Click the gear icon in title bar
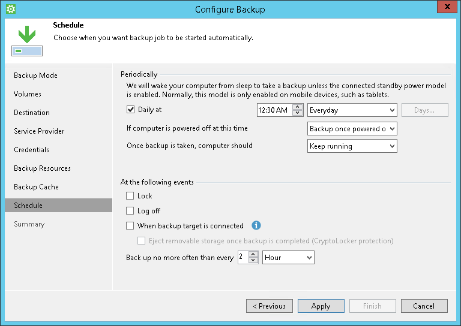This screenshot has width=461, height=326. click(x=10, y=9)
